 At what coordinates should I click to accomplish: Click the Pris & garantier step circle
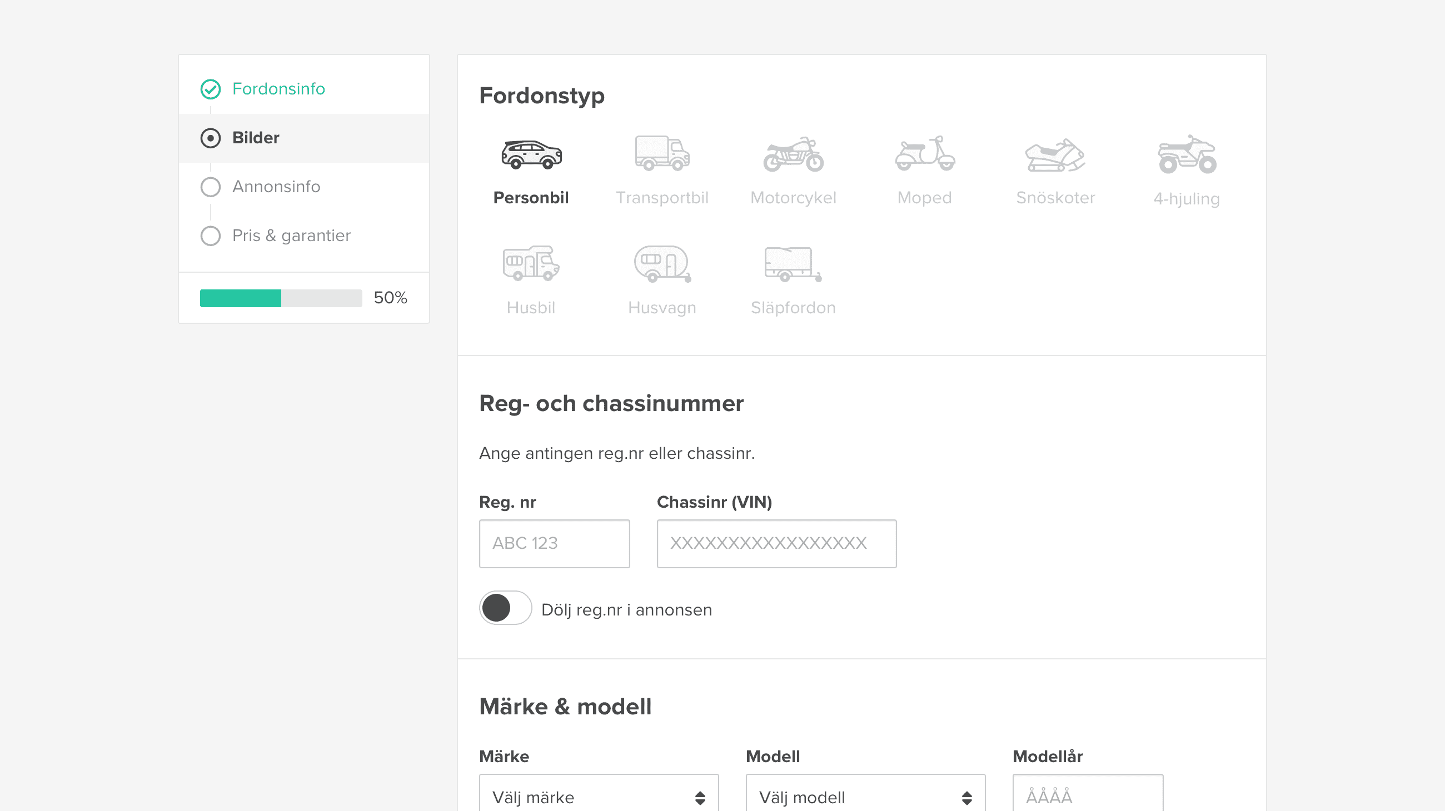(x=210, y=236)
